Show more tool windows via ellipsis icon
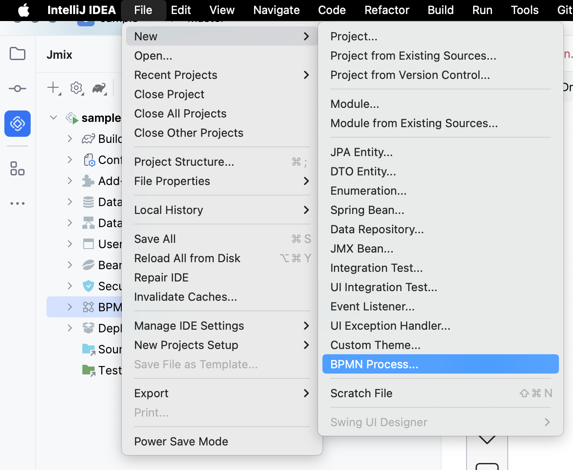This screenshot has height=470, width=573. click(x=17, y=203)
